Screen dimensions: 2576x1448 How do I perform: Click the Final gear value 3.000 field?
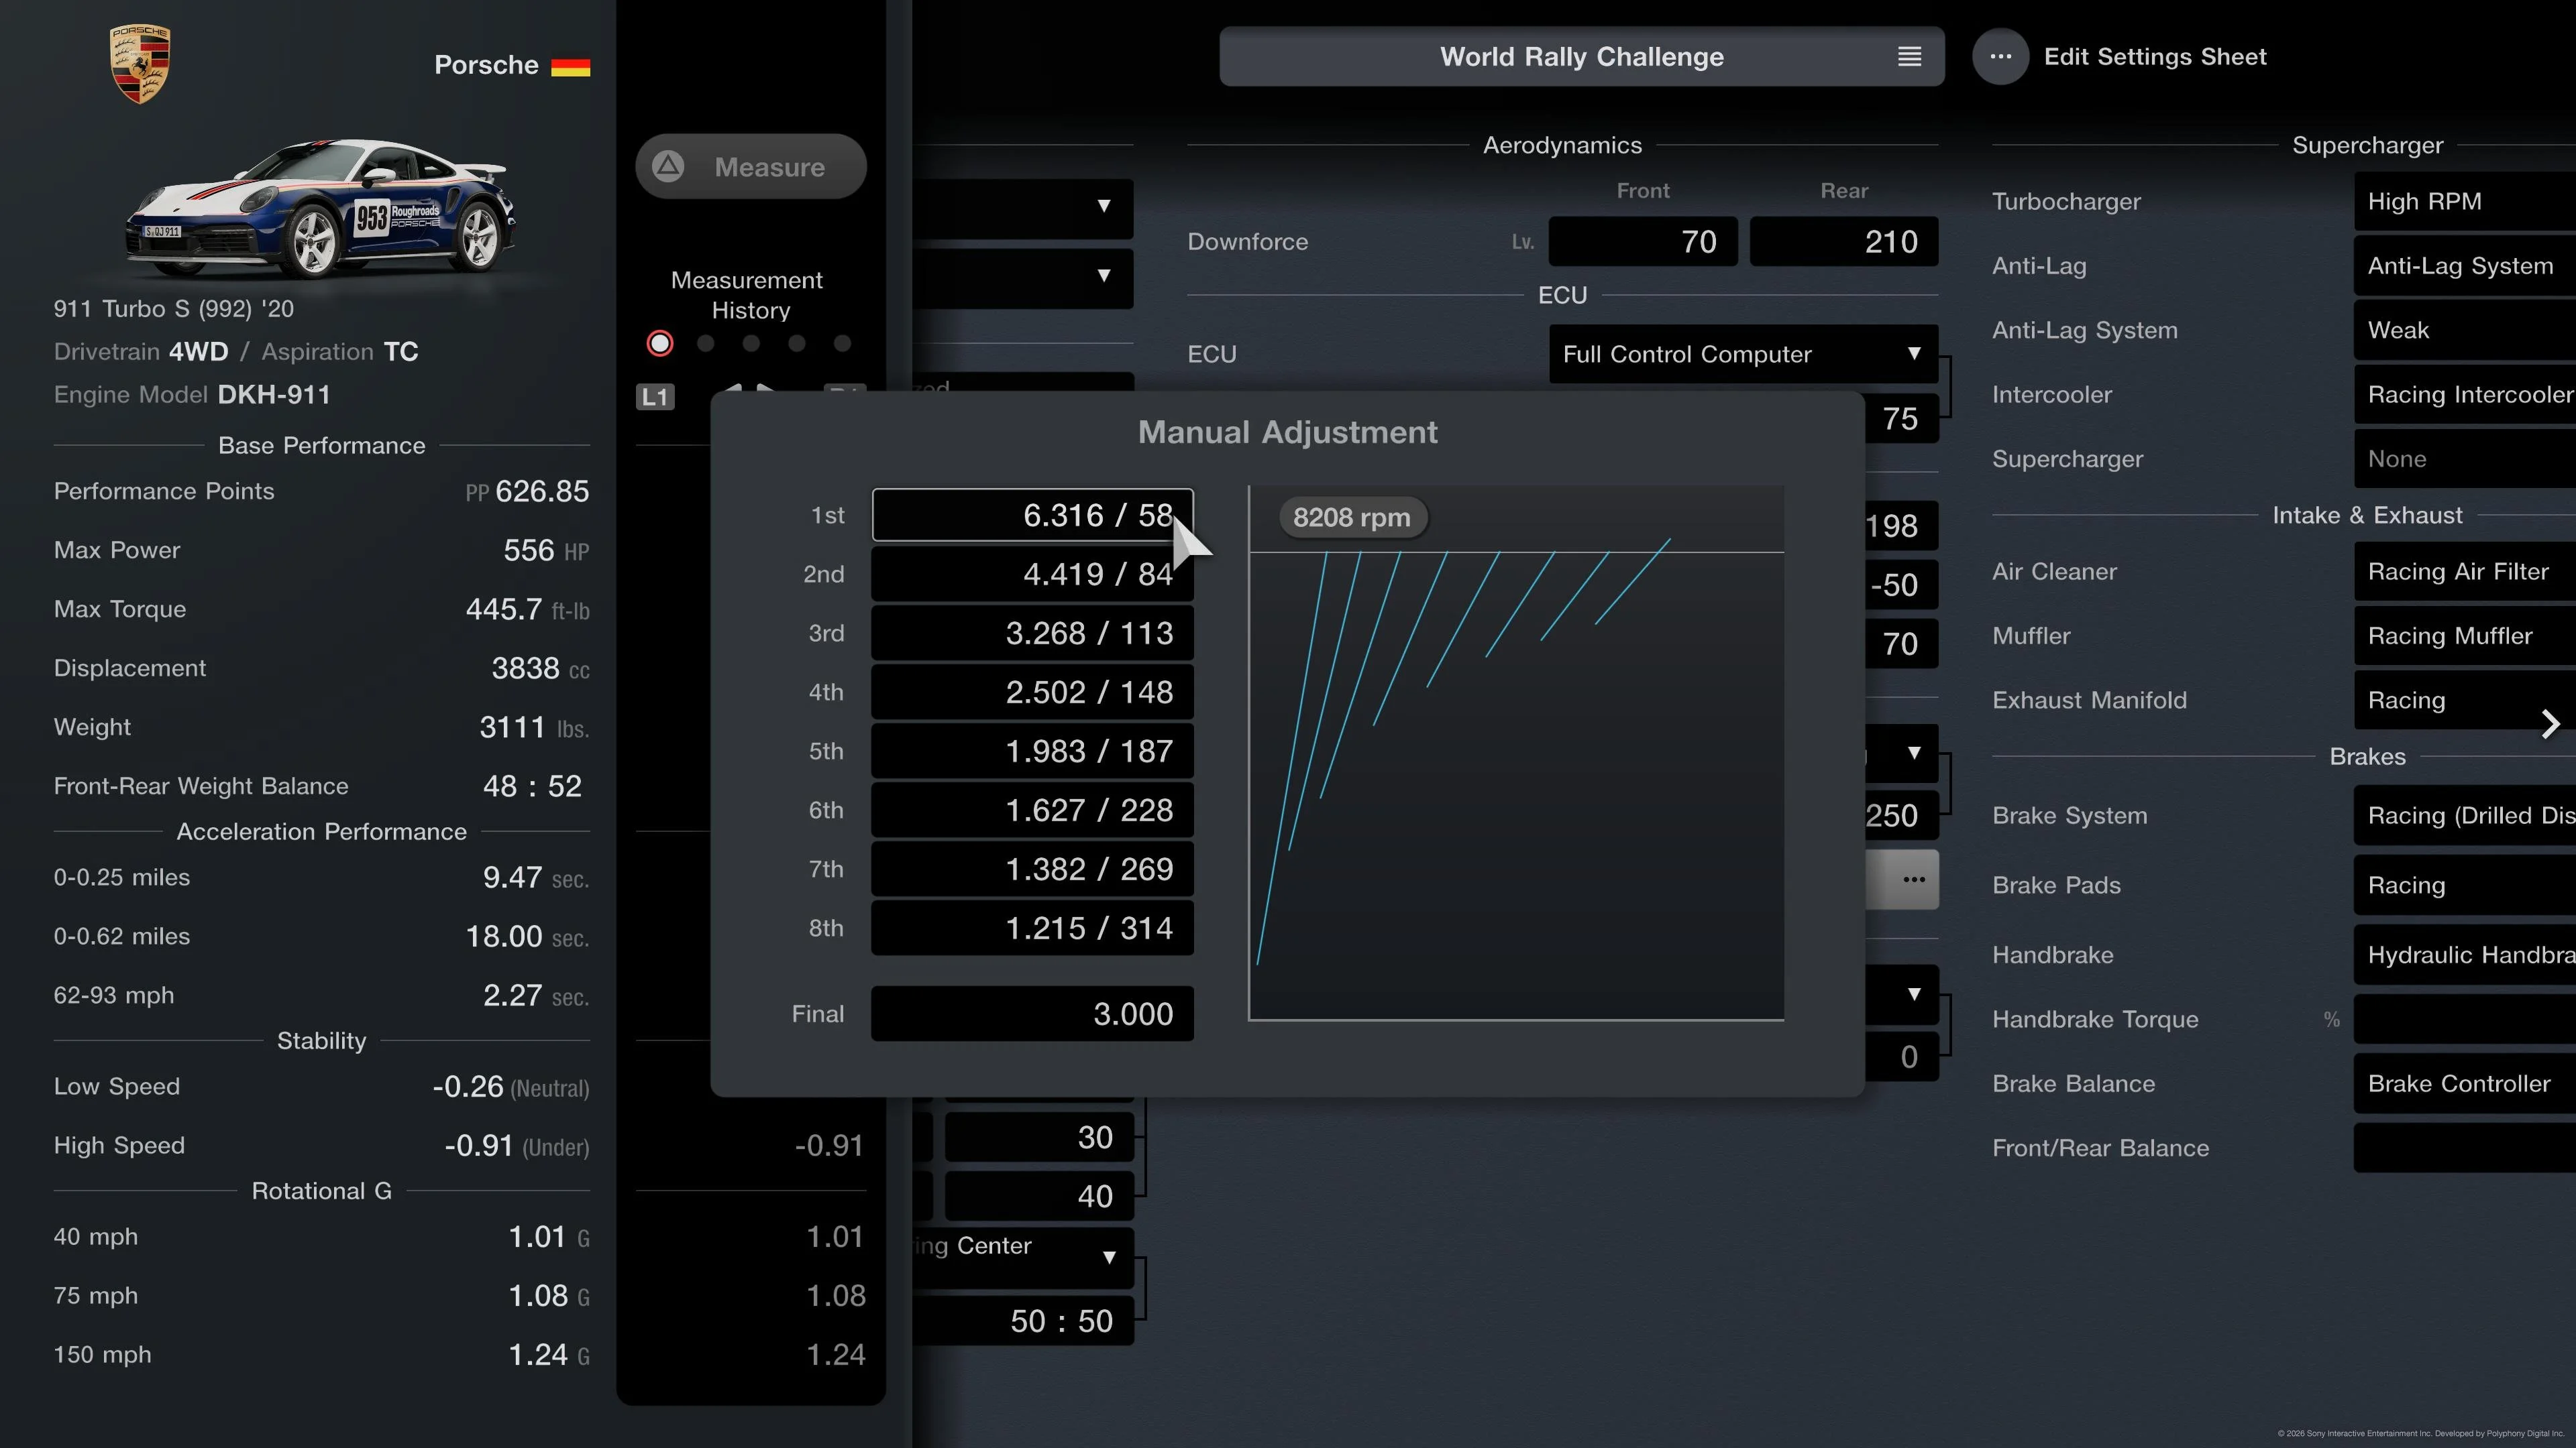(1032, 1014)
